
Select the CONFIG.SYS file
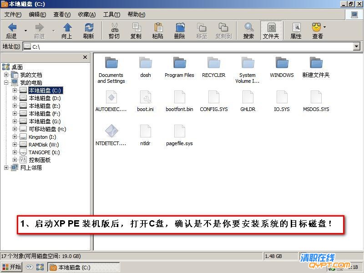point(213,101)
